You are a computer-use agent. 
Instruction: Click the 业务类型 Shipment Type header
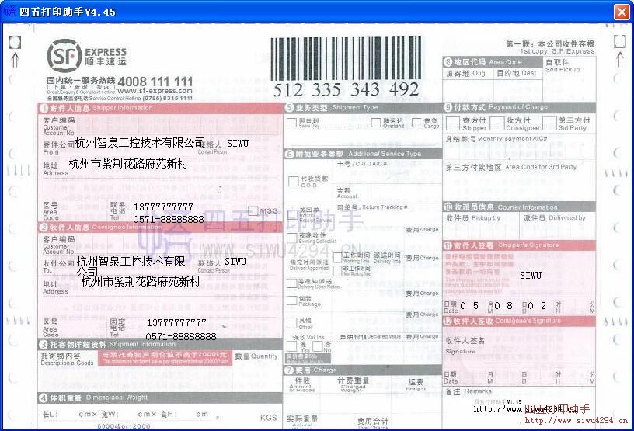[363, 107]
